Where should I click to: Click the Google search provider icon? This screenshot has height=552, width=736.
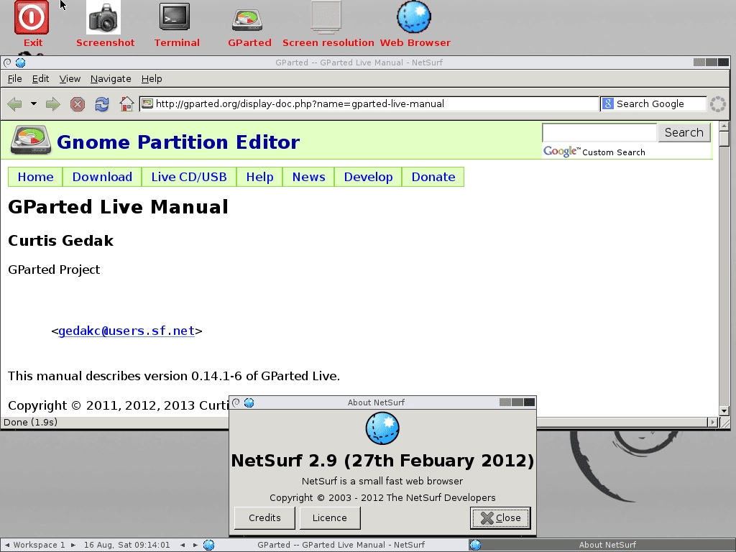pos(608,103)
